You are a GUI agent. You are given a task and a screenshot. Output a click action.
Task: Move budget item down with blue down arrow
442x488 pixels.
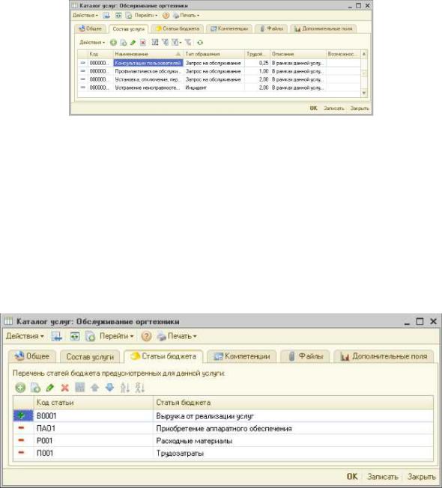tap(110, 388)
